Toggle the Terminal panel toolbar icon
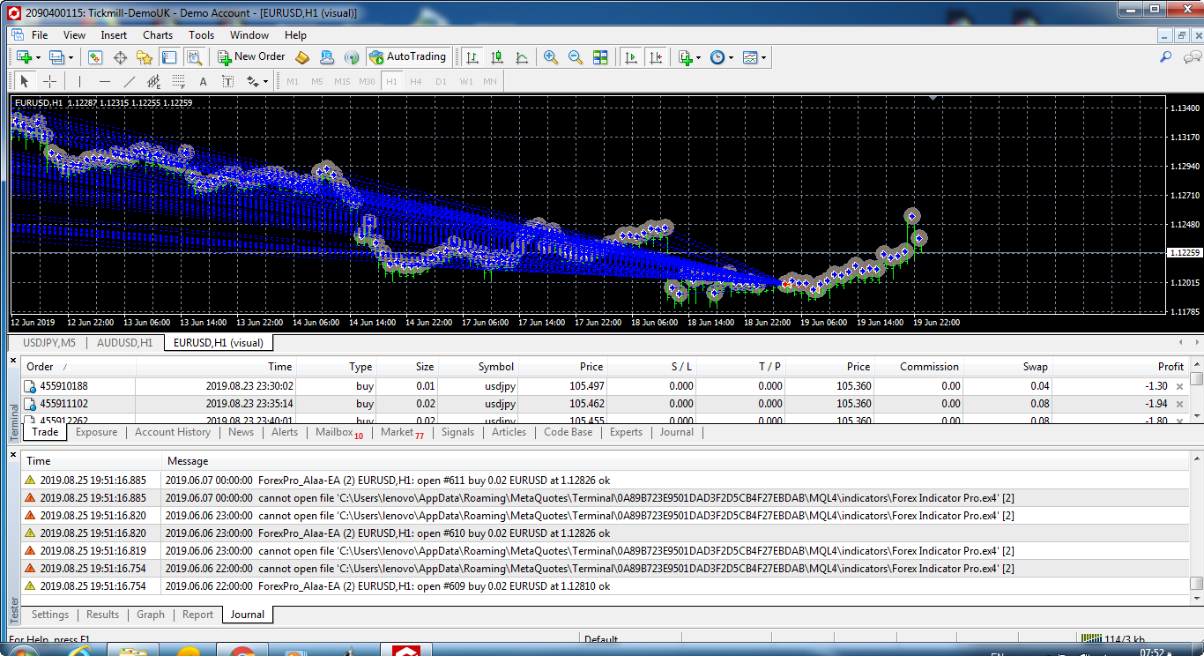This screenshot has height=656, width=1204. coord(169,57)
